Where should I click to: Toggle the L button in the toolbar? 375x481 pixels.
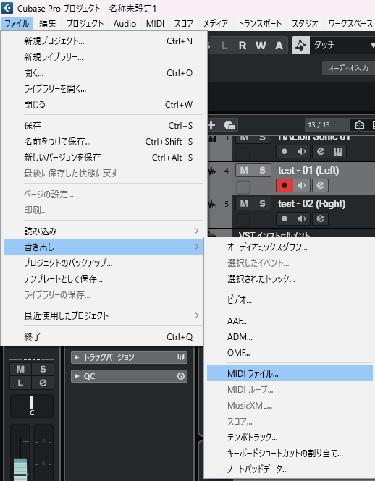224,46
